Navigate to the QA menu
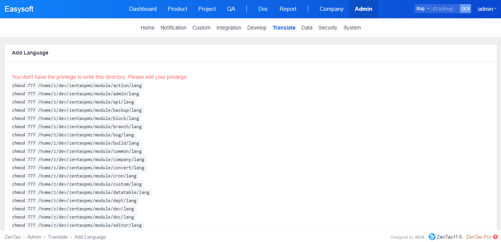This screenshot has width=501, height=242. pos(231,9)
